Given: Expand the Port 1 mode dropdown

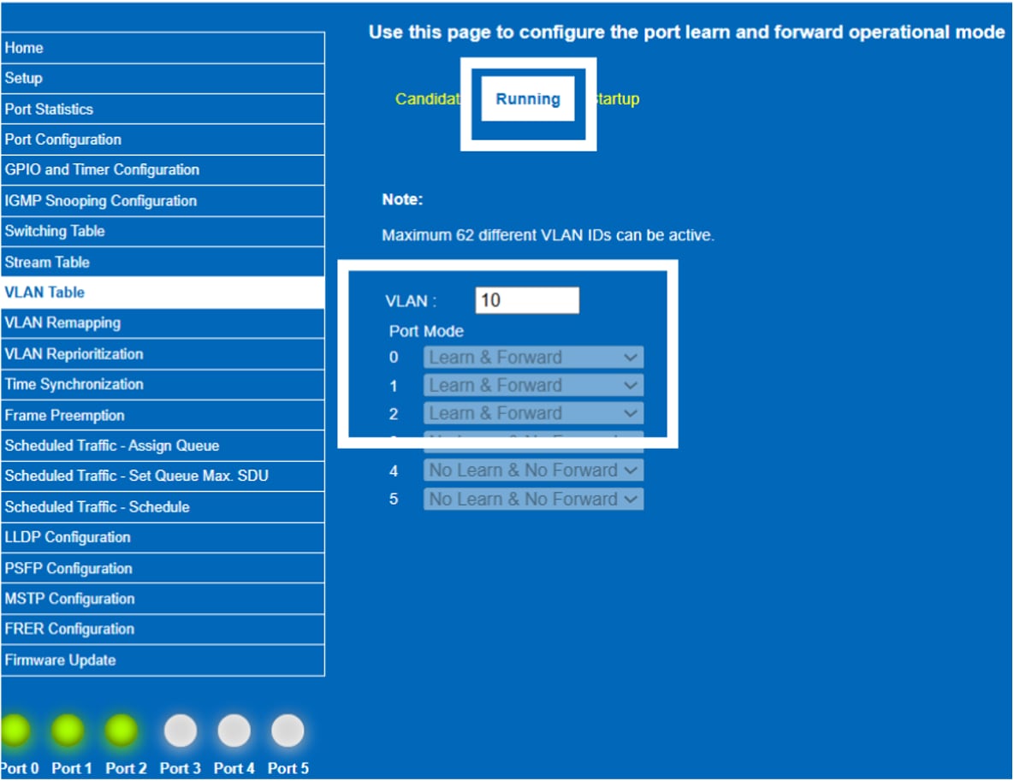Looking at the screenshot, I should tap(533, 386).
